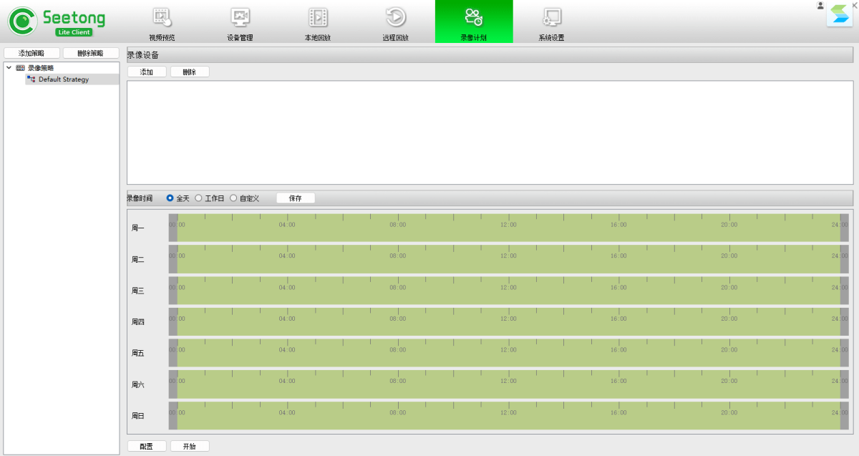Select the 自定义 custom radio button
859x456 pixels.
pyautogui.click(x=233, y=198)
